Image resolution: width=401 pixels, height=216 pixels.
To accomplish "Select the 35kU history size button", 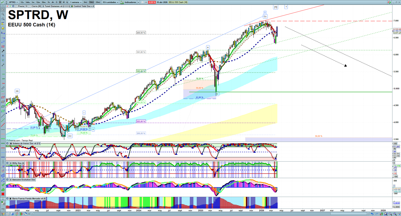I will point(98,2).
